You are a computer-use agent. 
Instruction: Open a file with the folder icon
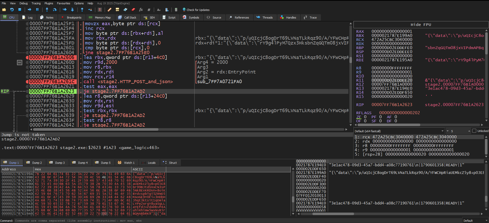pos(4,10)
